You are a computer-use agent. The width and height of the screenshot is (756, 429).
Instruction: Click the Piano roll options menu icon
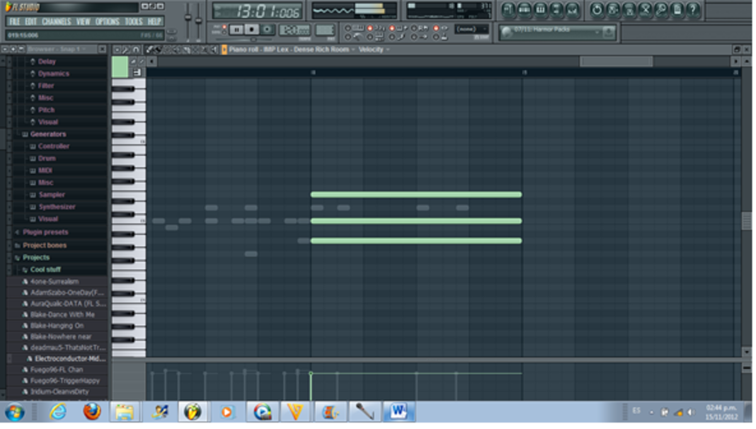click(116, 49)
